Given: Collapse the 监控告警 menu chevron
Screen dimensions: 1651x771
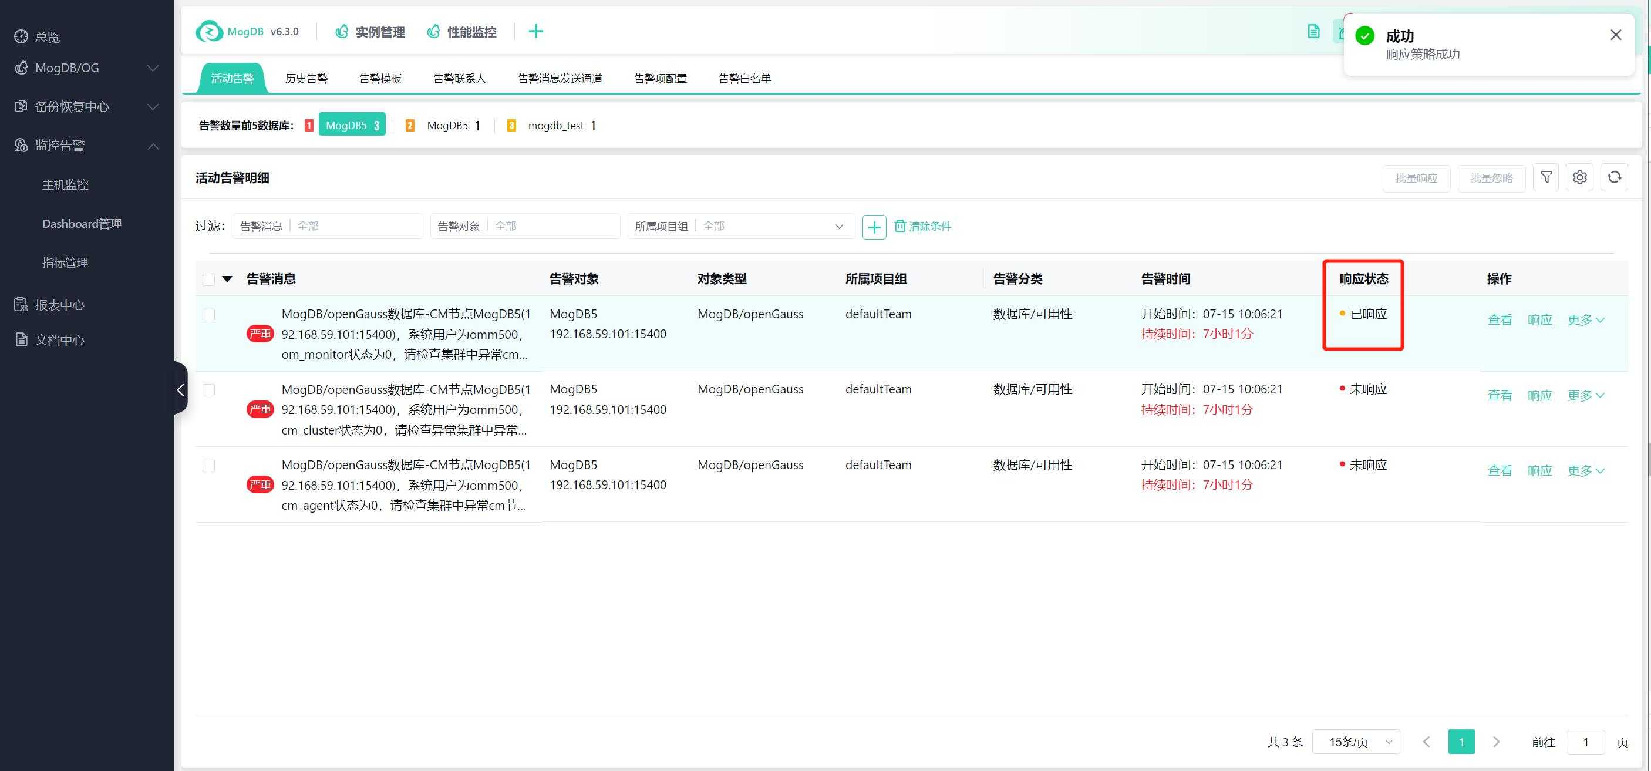Looking at the screenshot, I should [153, 146].
